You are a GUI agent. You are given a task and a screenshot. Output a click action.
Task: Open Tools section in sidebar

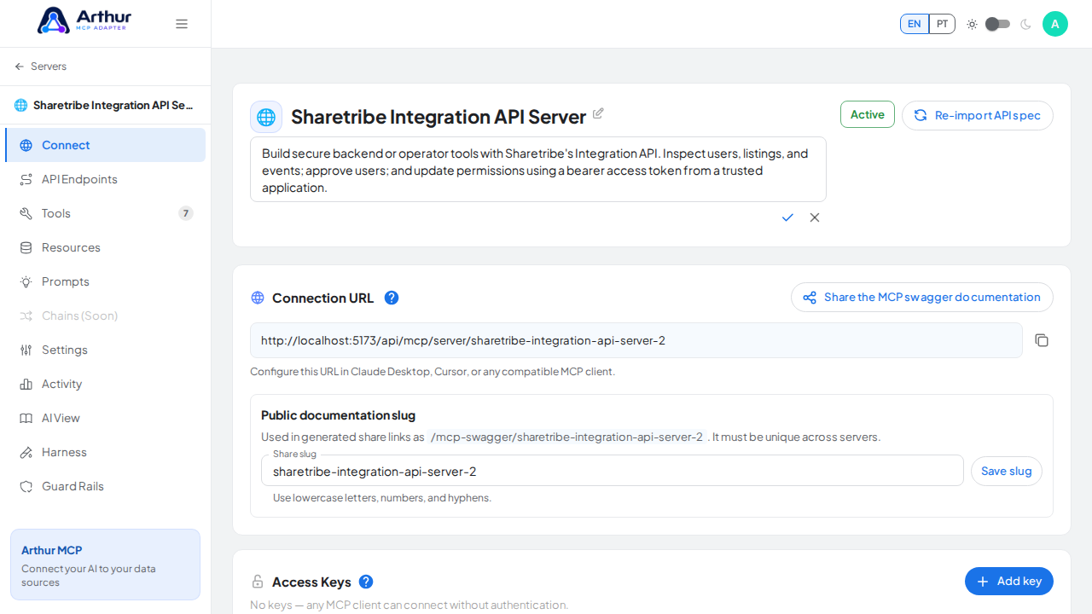tap(105, 213)
